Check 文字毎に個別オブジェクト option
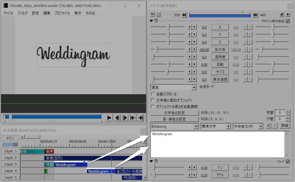 153,100
